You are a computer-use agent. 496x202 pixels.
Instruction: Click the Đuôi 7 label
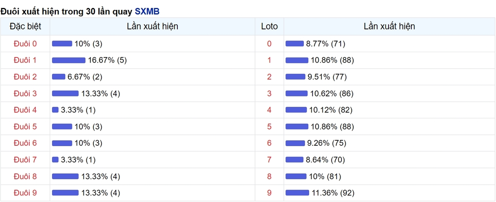[x=25, y=159]
